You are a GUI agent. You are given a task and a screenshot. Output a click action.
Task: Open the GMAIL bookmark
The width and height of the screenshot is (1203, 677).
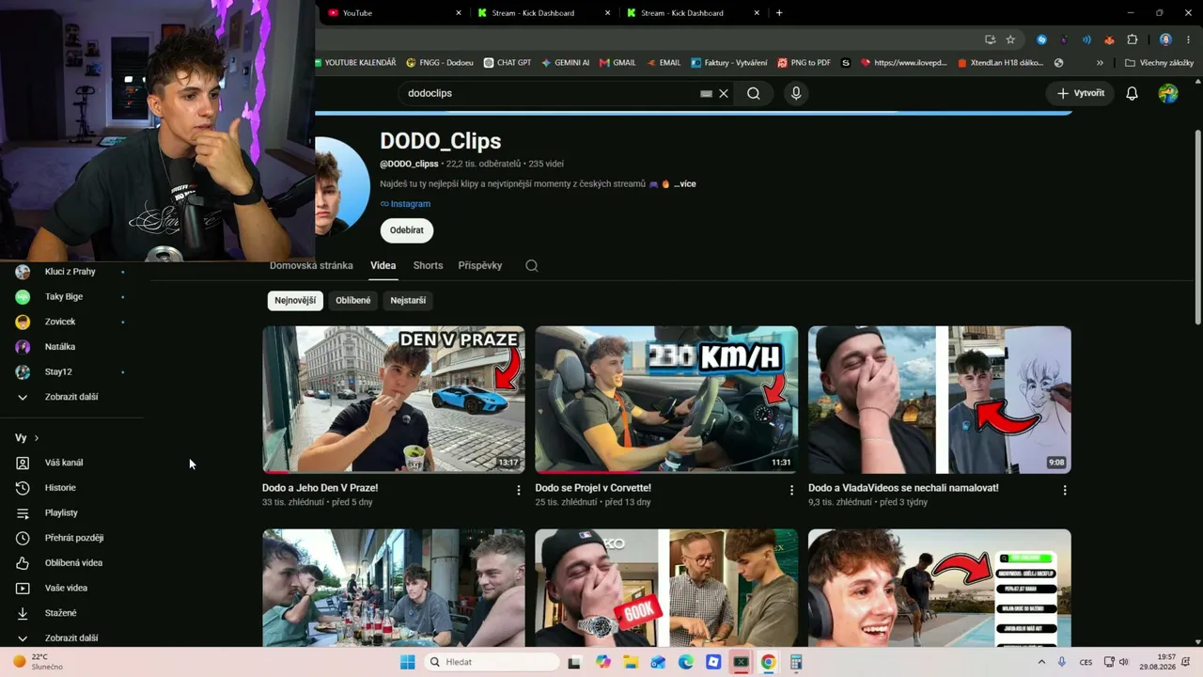[617, 63]
